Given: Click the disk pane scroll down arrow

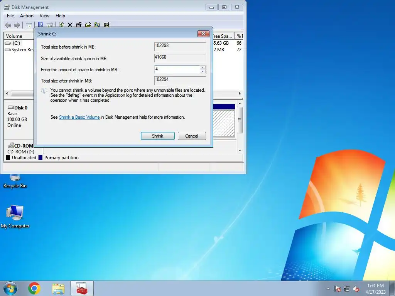Looking at the screenshot, I should [x=240, y=151].
